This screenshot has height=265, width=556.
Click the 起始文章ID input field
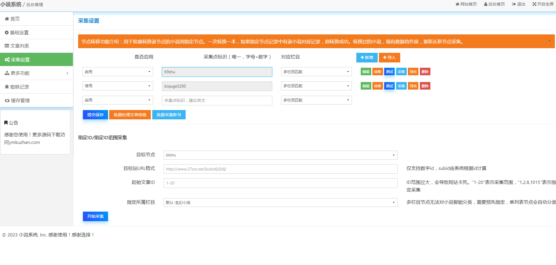point(280,183)
